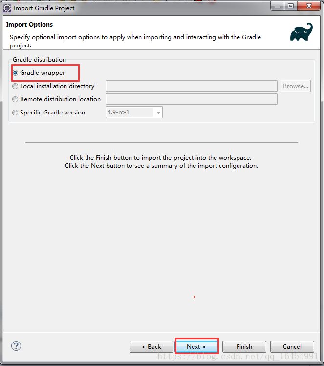This screenshot has height=366, width=324.
Task: Click the Gradle elephant logo
Action: [x=302, y=32]
